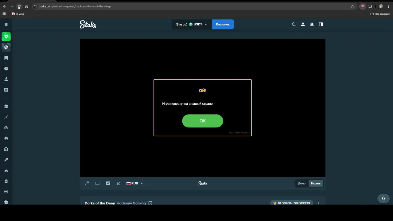Bookmark this page with star icon
393x221 pixels.
[x=352, y=6]
